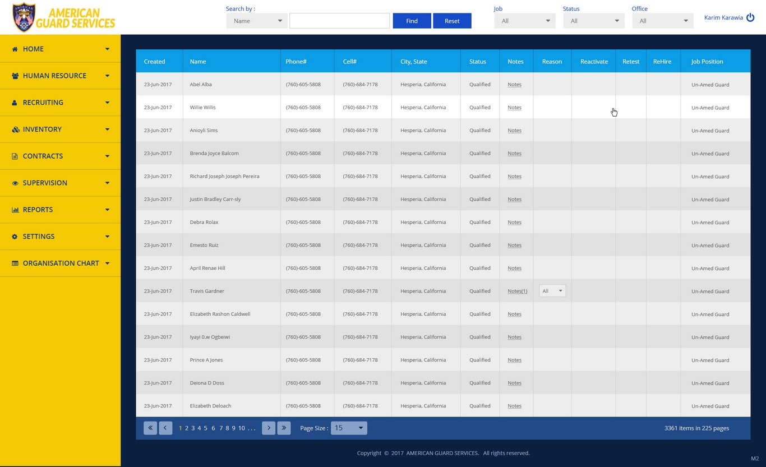Go to the first page using double-left arrows
This screenshot has height=467, width=766.
coord(150,428)
